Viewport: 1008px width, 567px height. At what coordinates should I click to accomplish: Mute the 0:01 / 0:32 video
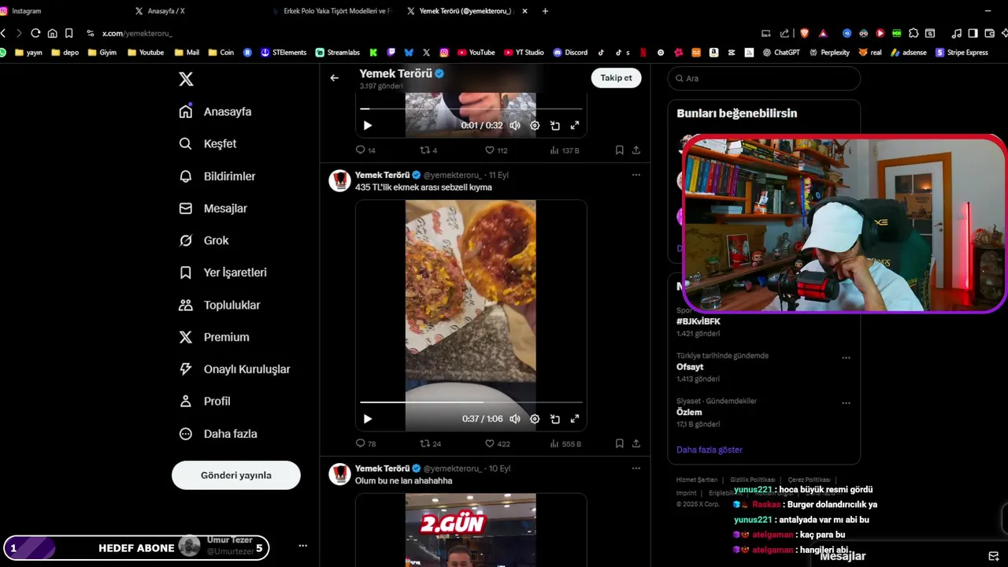pos(514,125)
